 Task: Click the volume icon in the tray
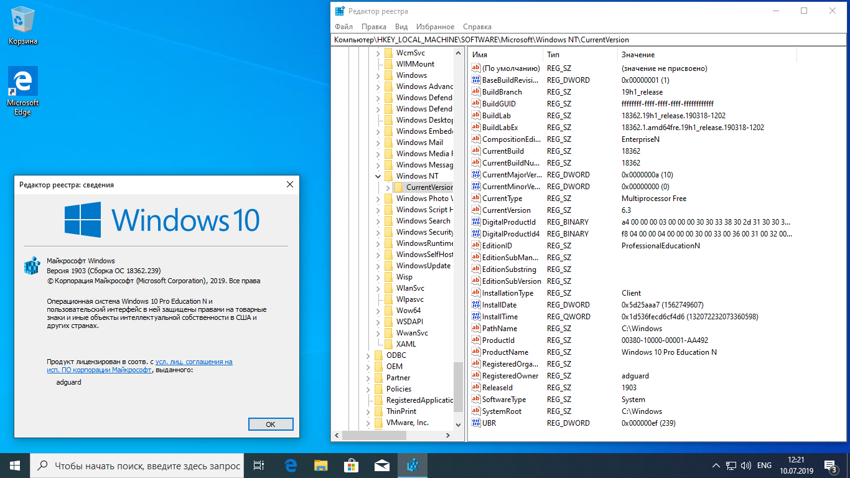745,466
